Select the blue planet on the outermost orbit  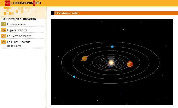[x=74, y=77]
